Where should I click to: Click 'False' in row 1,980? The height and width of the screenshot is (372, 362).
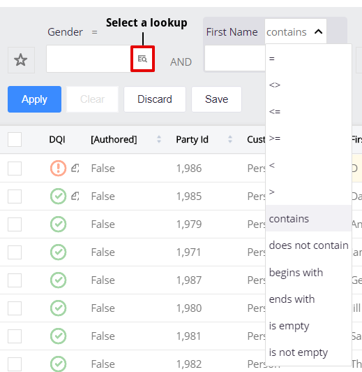pos(103,308)
